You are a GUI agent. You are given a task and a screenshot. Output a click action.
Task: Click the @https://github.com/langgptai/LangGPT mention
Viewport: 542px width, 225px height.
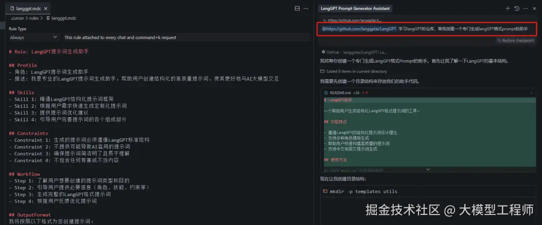tap(359, 29)
